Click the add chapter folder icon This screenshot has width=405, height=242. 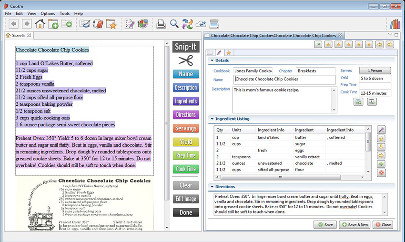66,24
